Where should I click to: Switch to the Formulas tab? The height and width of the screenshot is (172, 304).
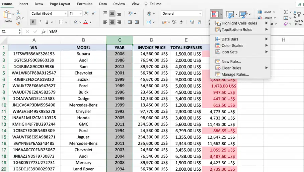(x=84, y=4)
